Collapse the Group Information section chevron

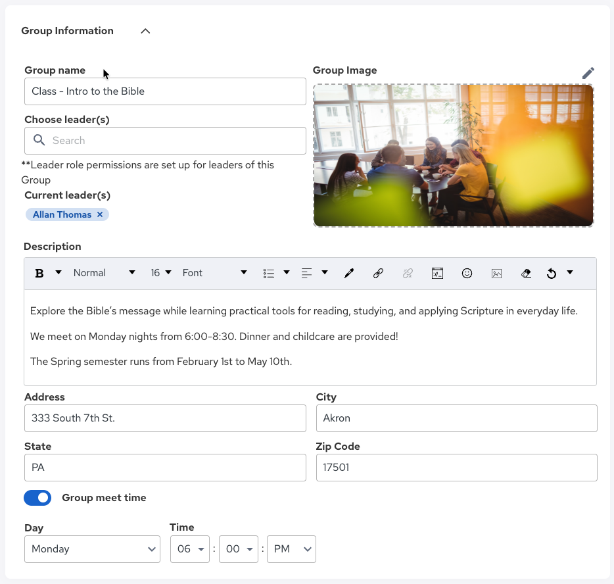[x=145, y=31]
